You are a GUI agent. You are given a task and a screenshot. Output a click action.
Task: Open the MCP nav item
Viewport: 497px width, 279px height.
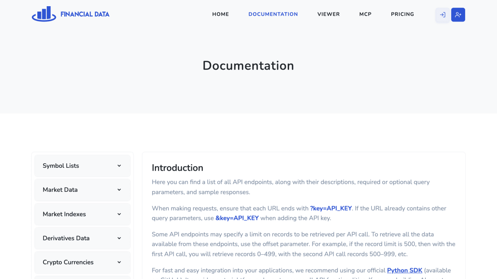(365, 14)
